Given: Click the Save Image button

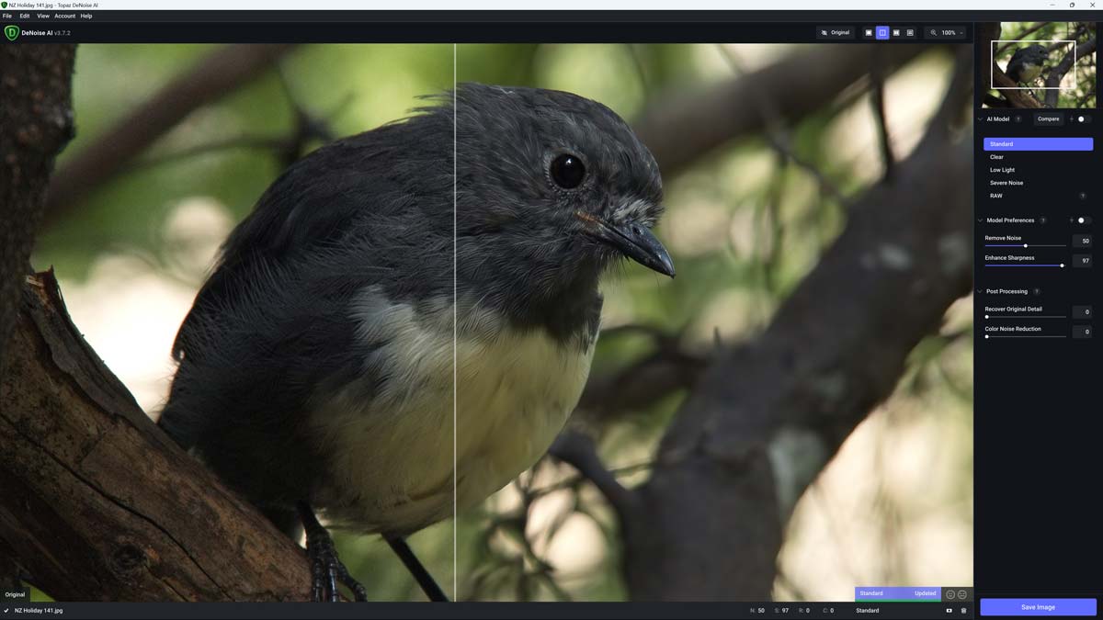Looking at the screenshot, I should 1038,606.
